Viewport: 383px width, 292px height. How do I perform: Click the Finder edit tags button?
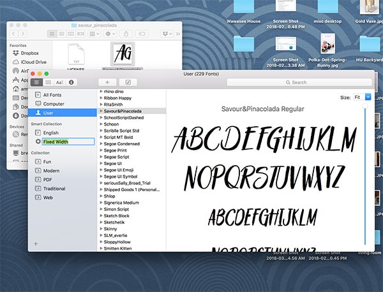point(142,34)
